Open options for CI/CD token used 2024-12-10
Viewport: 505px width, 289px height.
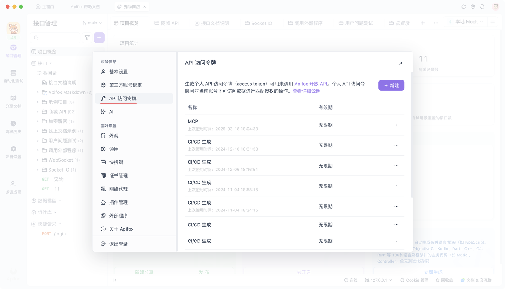click(x=397, y=145)
